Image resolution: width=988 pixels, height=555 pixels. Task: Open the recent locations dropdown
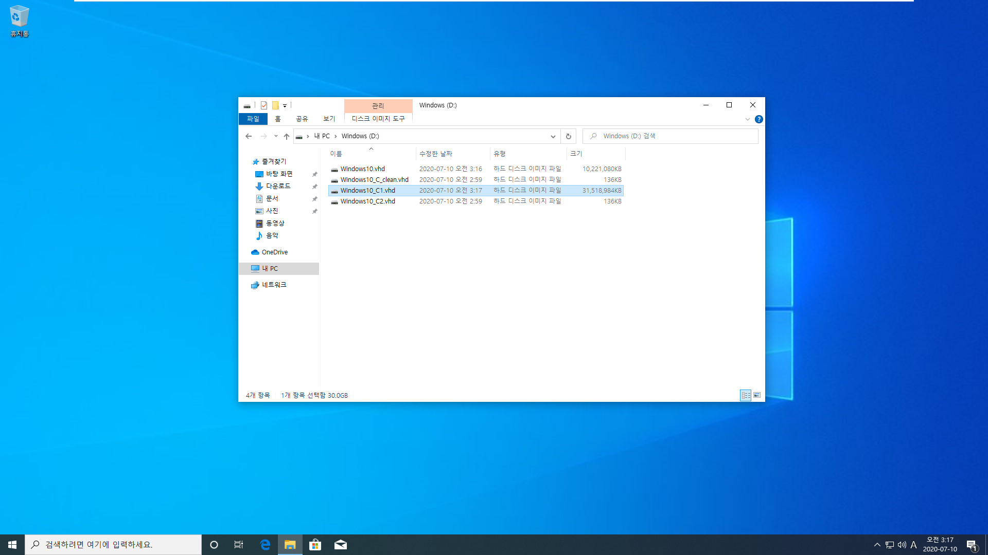click(x=276, y=136)
